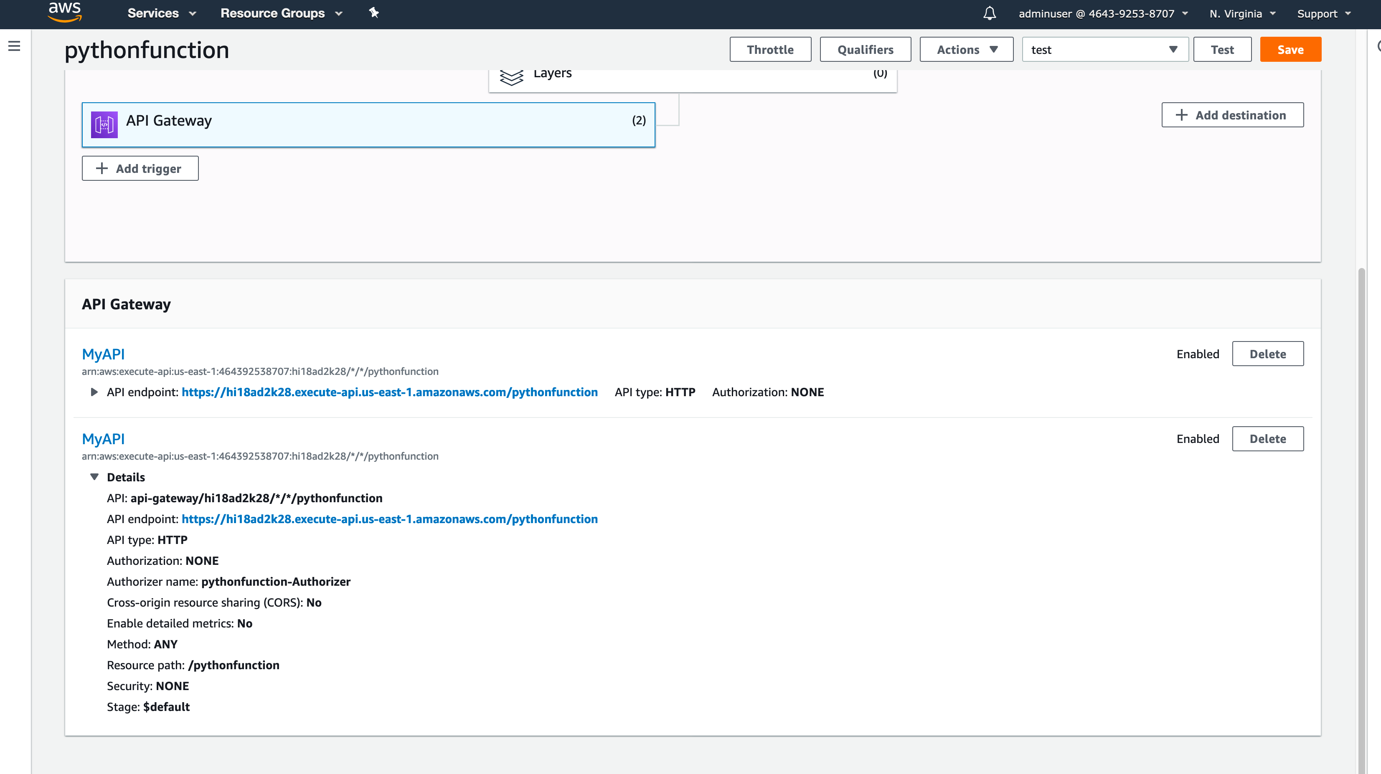The image size is (1381, 774).
Task: Click the purple API Gateway icon
Action: (104, 124)
